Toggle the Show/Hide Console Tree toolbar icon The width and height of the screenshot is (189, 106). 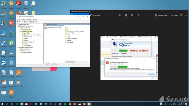25,21
